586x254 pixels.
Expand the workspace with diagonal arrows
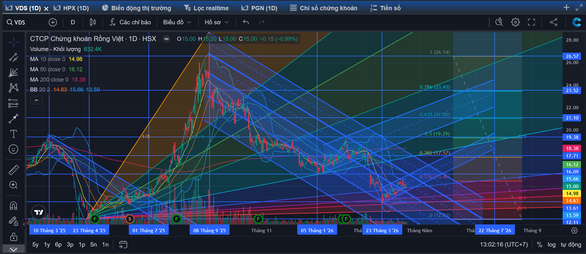579,7
